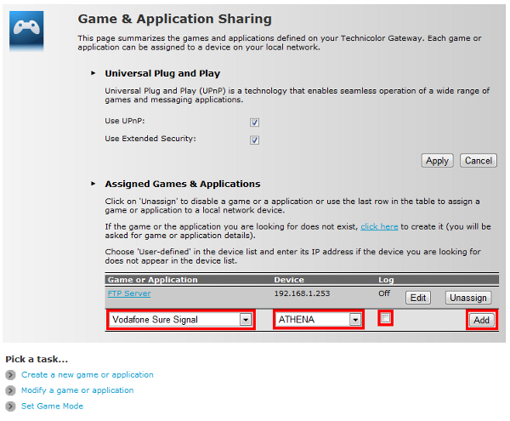The width and height of the screenshot is (510, 421).
Task: Open the FTP Server link
Action: click(x=129, y=293)
